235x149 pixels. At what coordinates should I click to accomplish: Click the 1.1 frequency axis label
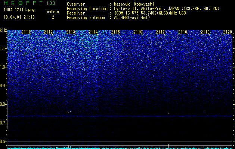[x=3, y=48]
